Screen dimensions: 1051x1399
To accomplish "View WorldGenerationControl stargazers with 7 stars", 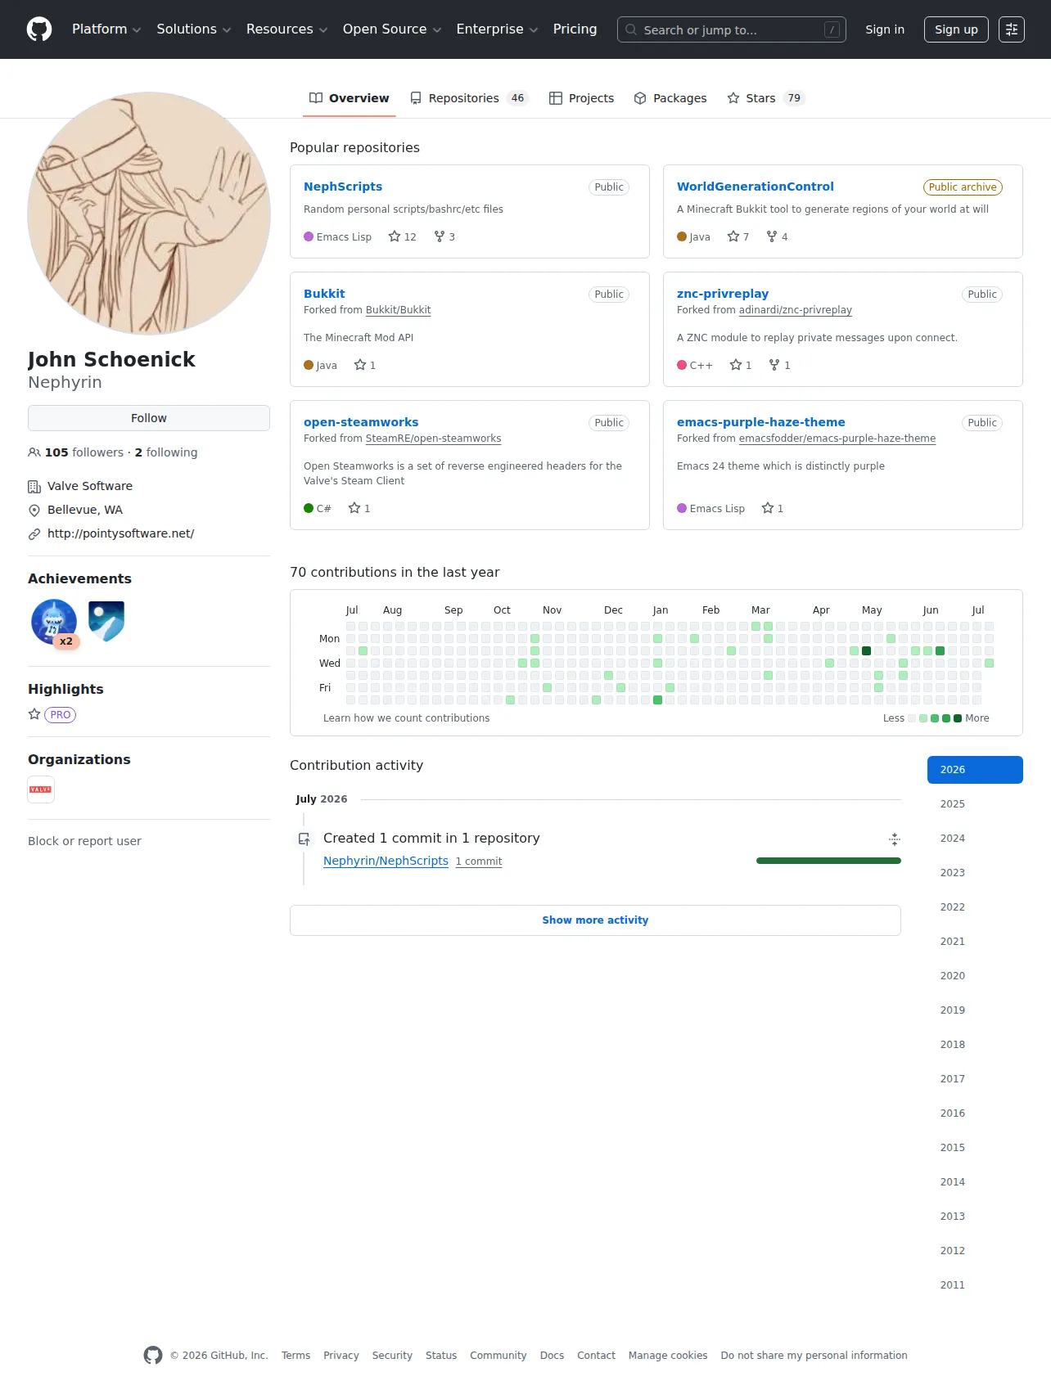I will (738, 236).
